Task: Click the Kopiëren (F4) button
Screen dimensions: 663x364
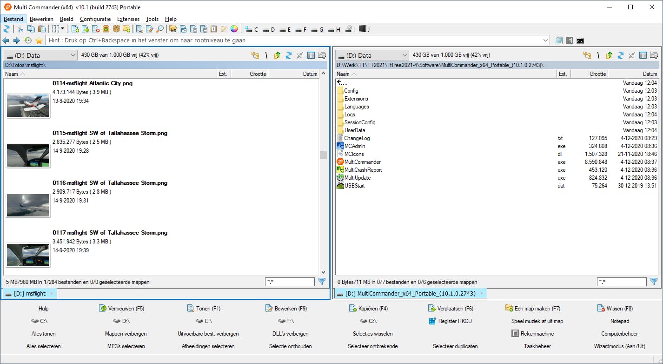Action: point(368,309)
